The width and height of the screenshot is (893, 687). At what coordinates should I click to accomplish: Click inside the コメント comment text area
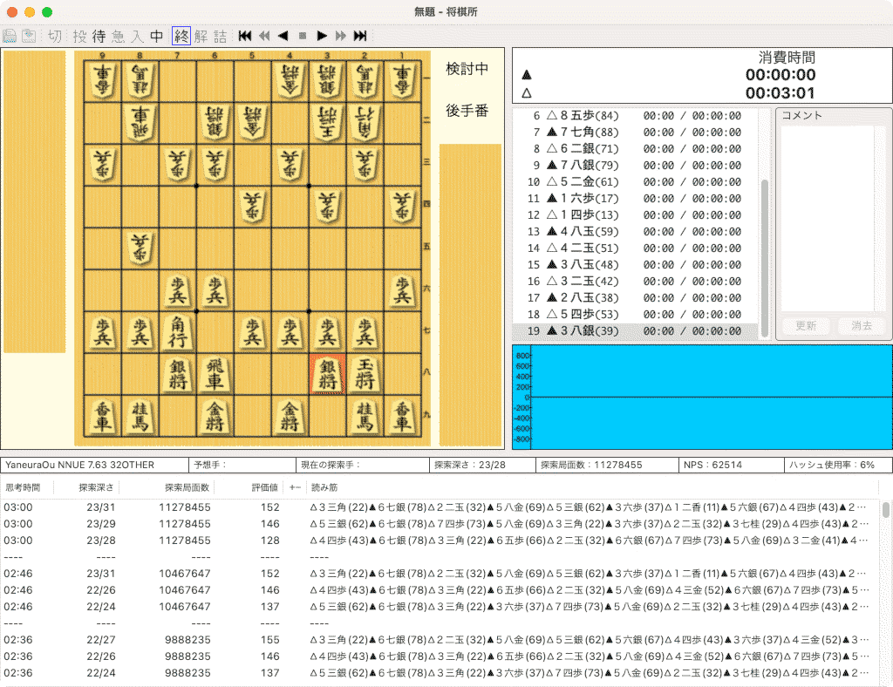coord(827,218)
